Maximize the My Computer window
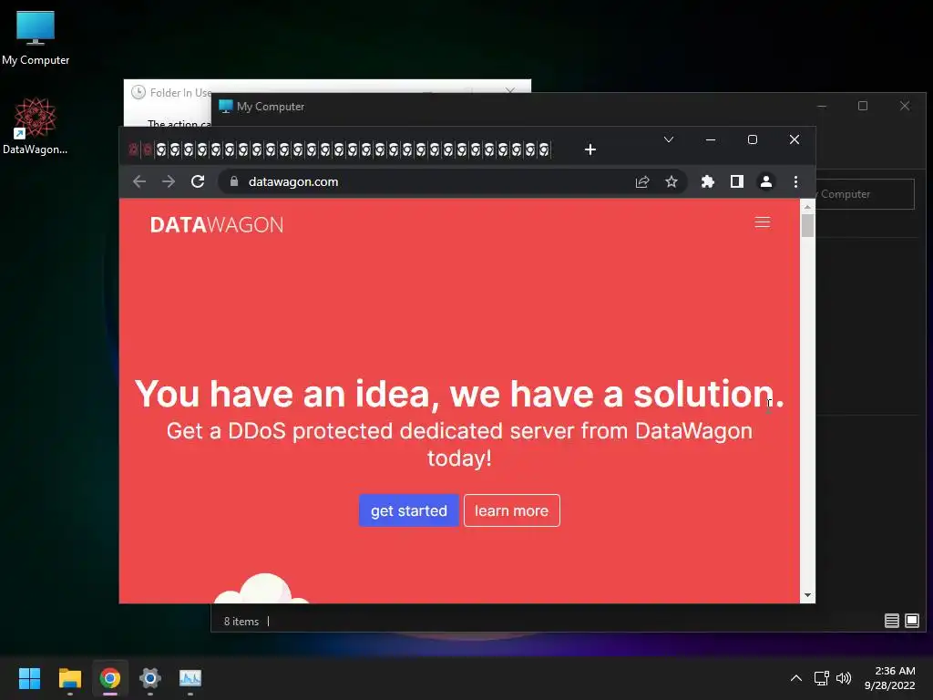 [x=863, y=106]
